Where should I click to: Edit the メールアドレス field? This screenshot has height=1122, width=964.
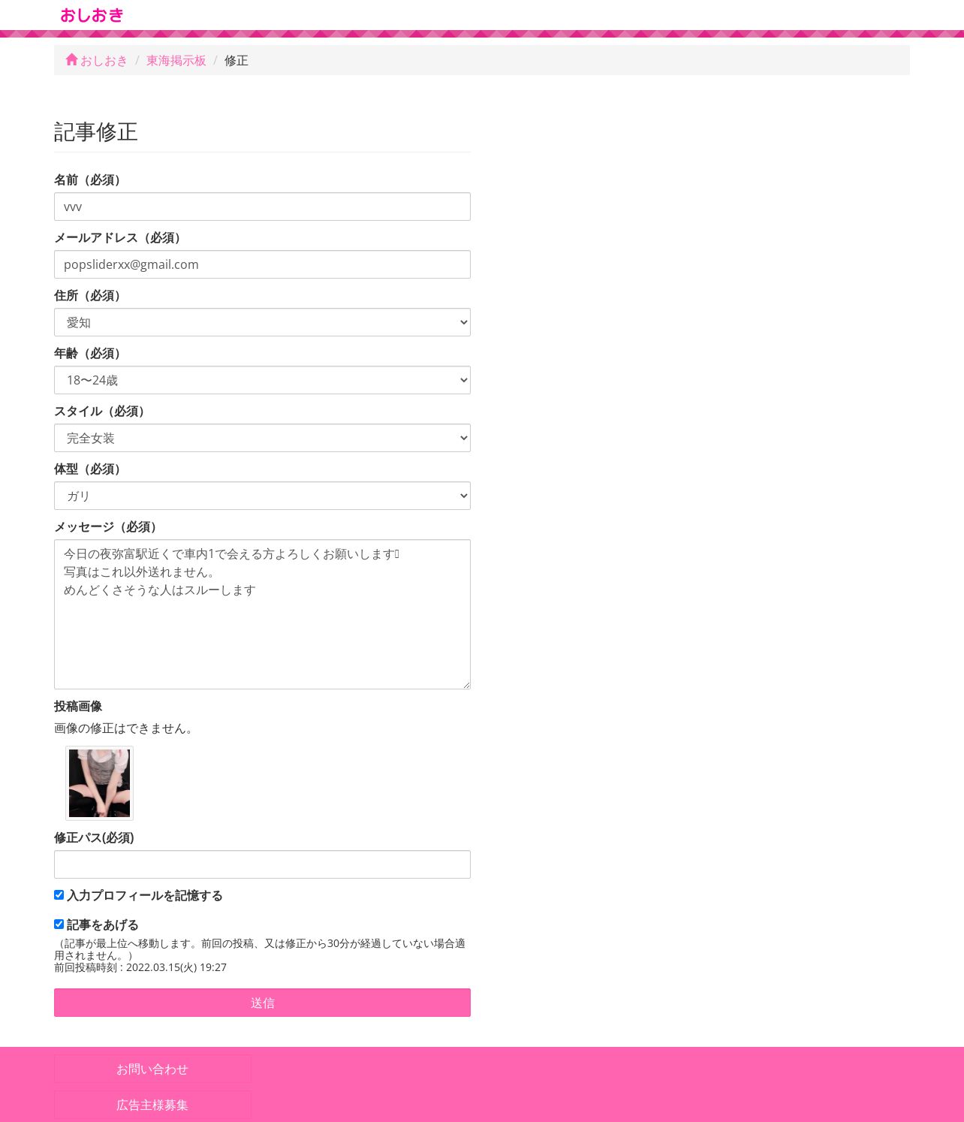(262, 264)
